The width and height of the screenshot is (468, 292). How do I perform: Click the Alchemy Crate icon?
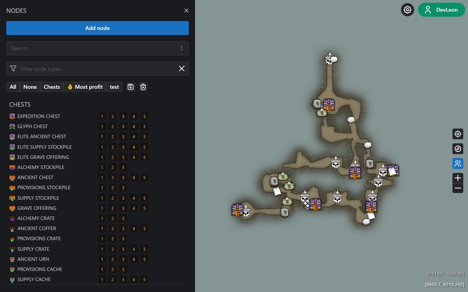(12, 218)
